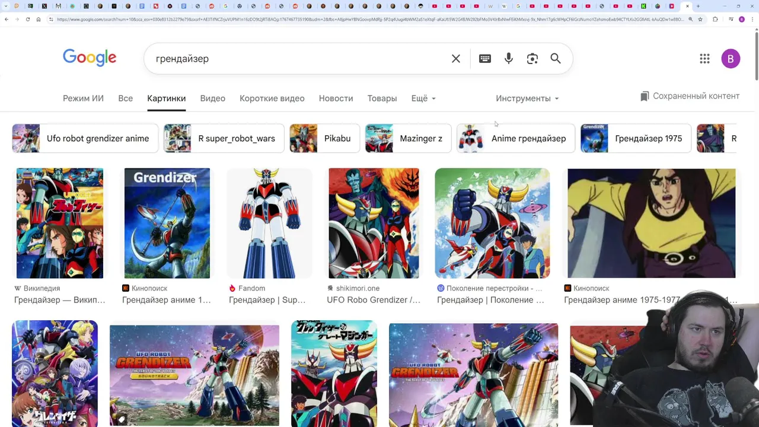Screen dimensions: 759x427
Task: Click the URL address bar
Action: (371, 20)
